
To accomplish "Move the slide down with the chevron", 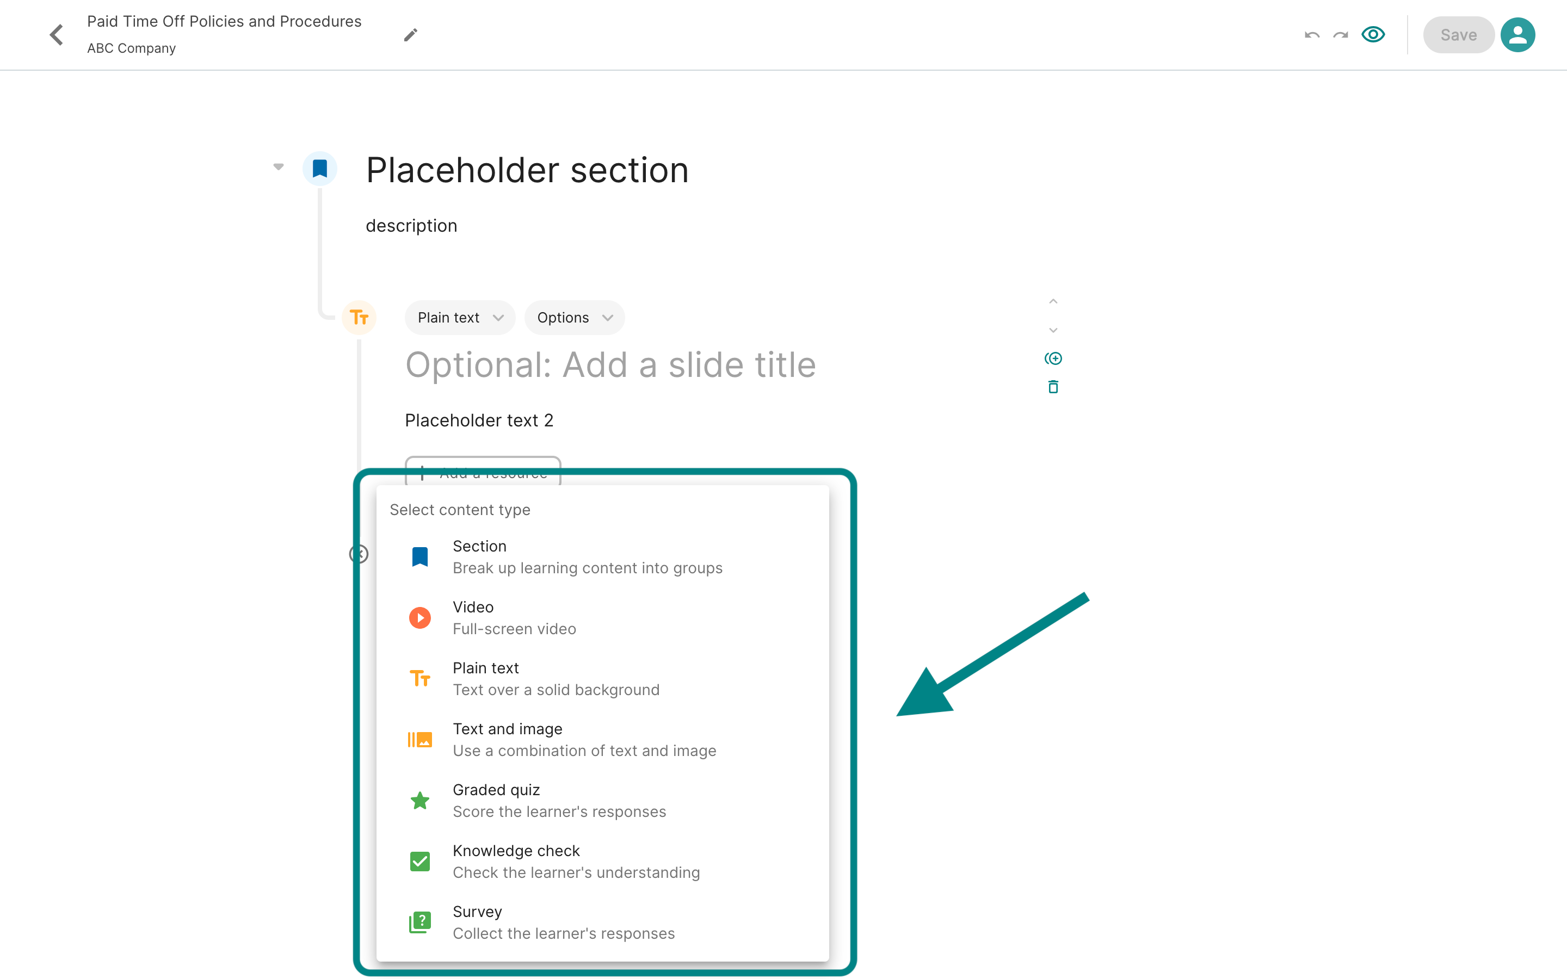I will (1053, 330).
